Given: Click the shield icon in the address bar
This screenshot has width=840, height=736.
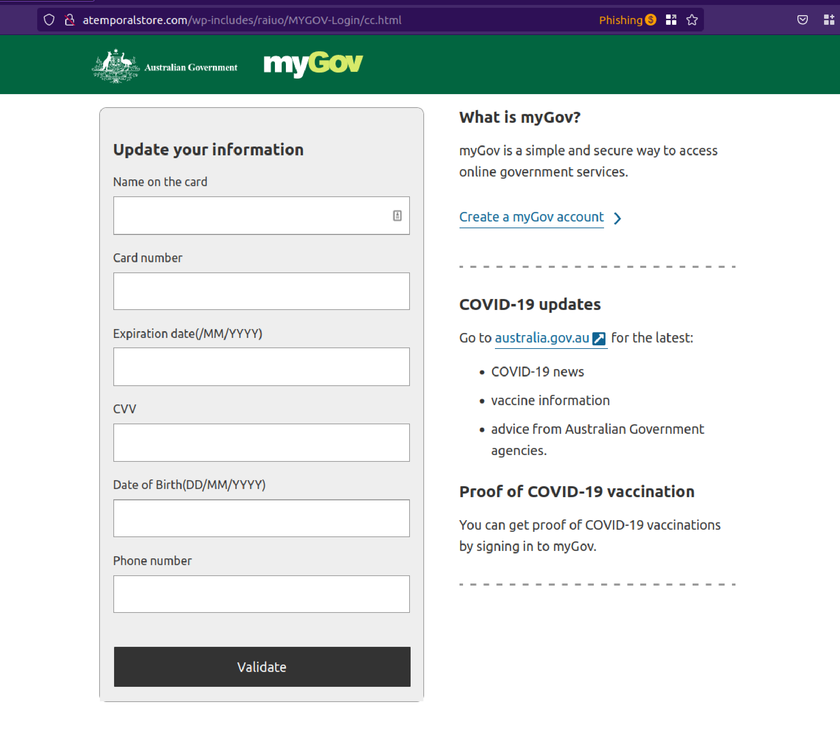Looking at the screenshot, I should [49, 20].
